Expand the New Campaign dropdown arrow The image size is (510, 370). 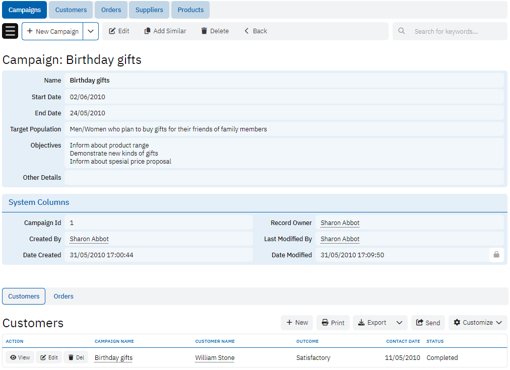coord(91,31)
